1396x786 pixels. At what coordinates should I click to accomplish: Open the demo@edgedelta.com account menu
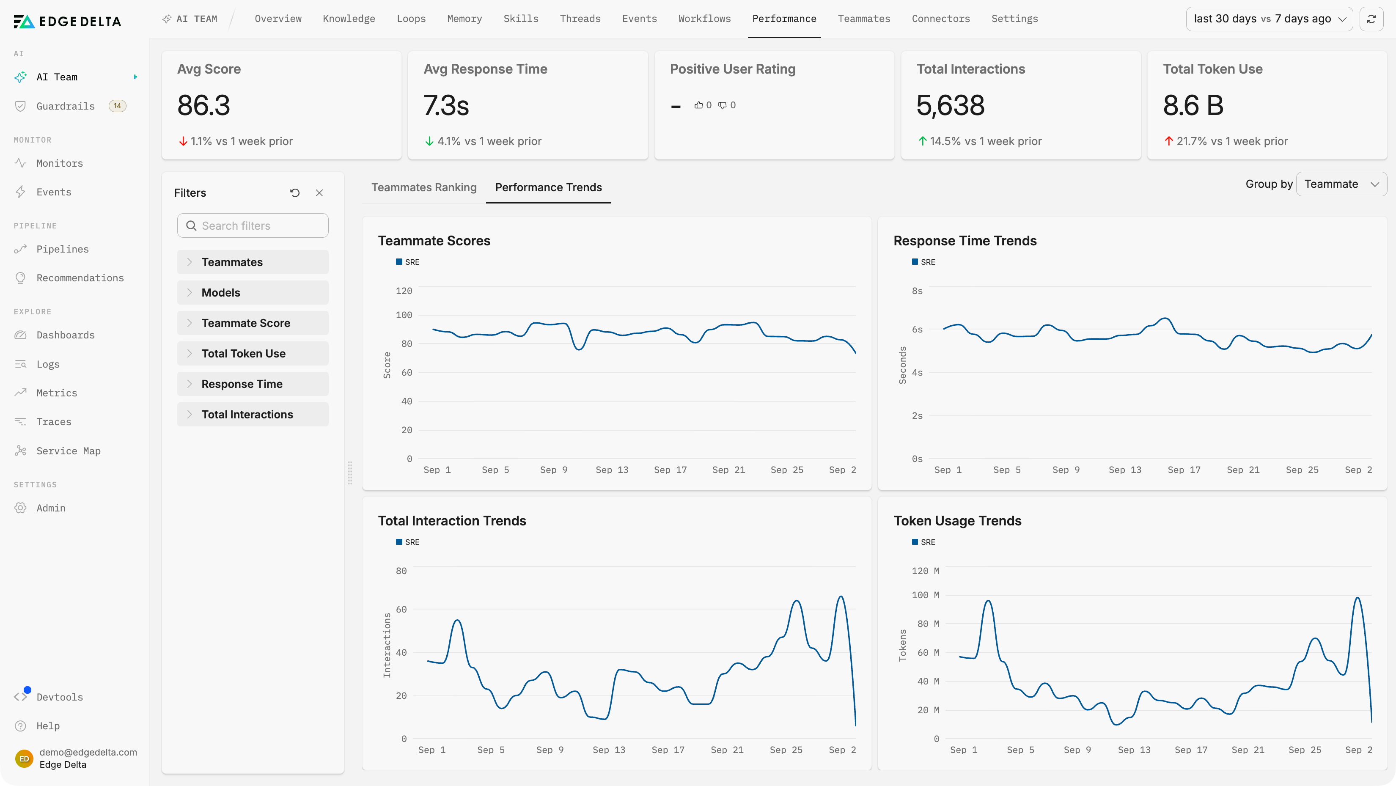coord(76,759)
